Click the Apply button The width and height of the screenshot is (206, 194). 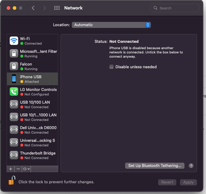point(188,182)
